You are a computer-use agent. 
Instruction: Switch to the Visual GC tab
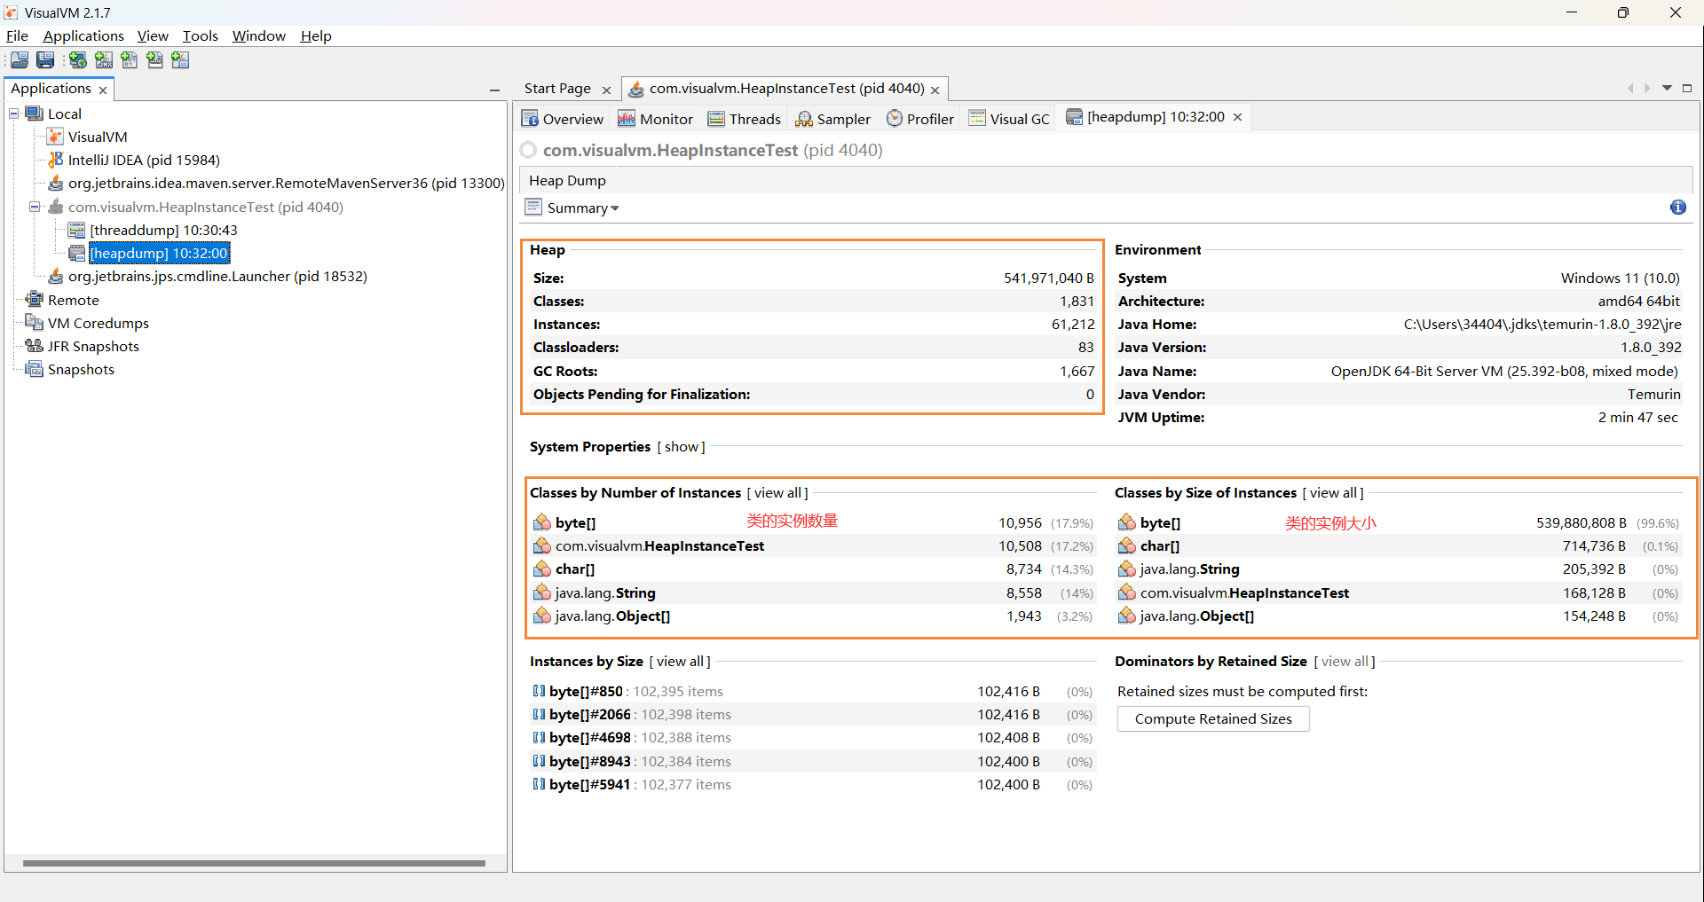(1009, 119)
